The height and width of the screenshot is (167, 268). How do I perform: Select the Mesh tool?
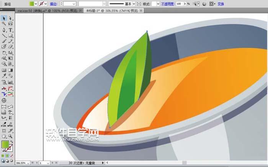tap(4, 70)
